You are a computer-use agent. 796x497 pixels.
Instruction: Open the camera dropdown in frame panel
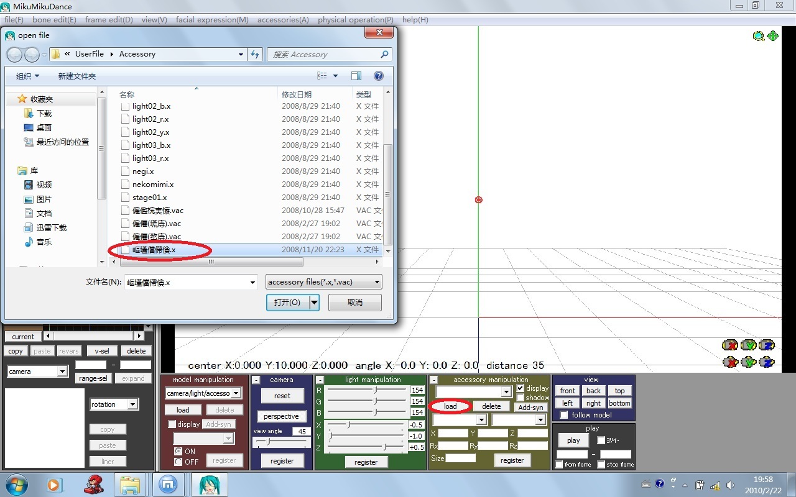coord(37,372)
